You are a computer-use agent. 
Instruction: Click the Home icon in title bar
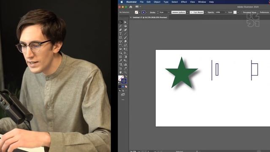coord(131,7)
